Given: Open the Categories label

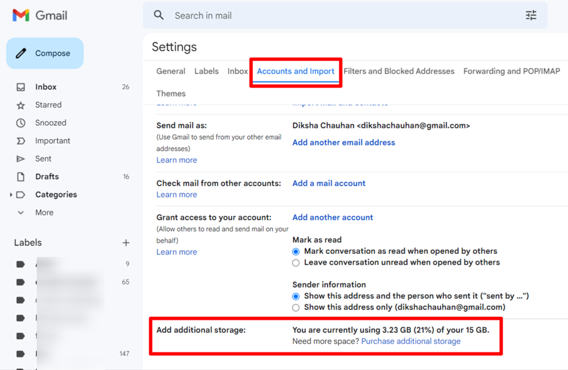Looking at the screenshot, I should [x=56, y=195].
